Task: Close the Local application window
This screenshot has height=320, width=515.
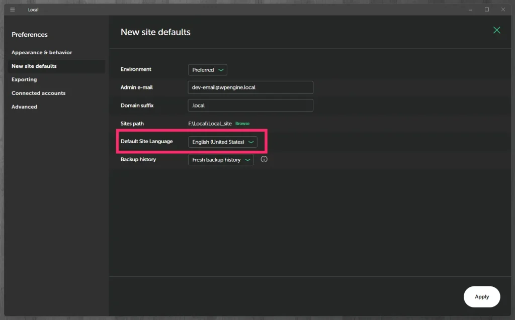Action: pos(503,10)
